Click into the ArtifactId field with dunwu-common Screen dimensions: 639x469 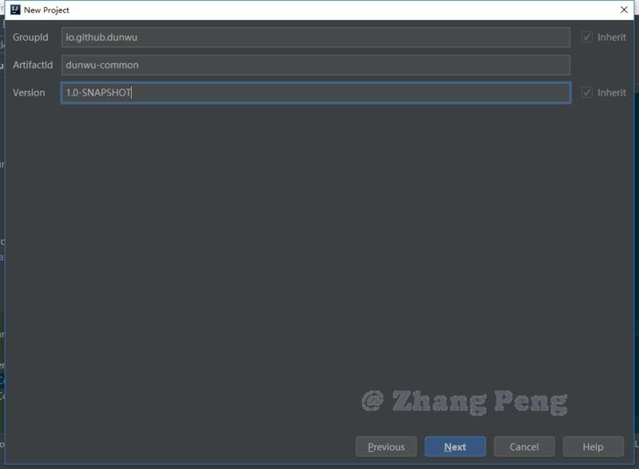[x=316, y=65]
